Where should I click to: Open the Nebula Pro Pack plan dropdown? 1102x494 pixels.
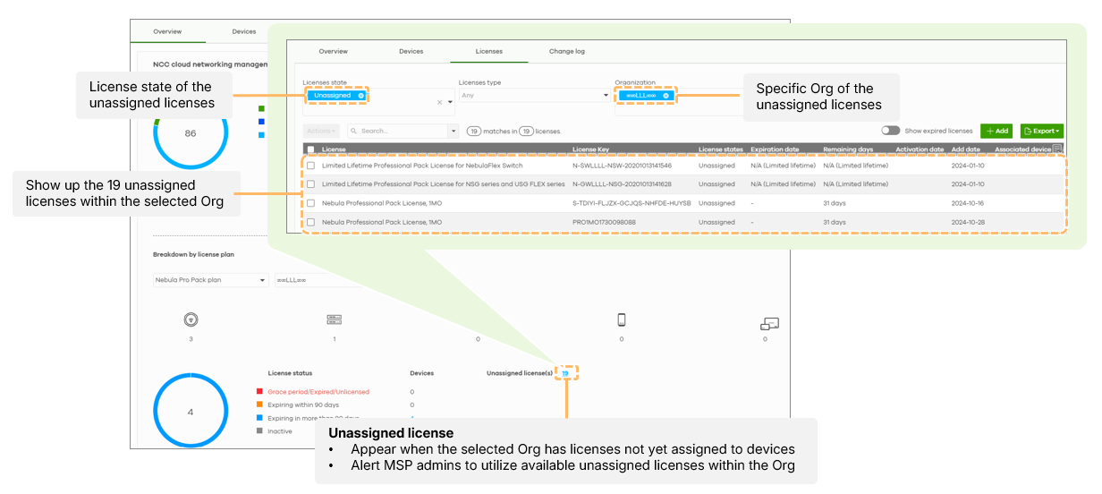click(210, 280)
